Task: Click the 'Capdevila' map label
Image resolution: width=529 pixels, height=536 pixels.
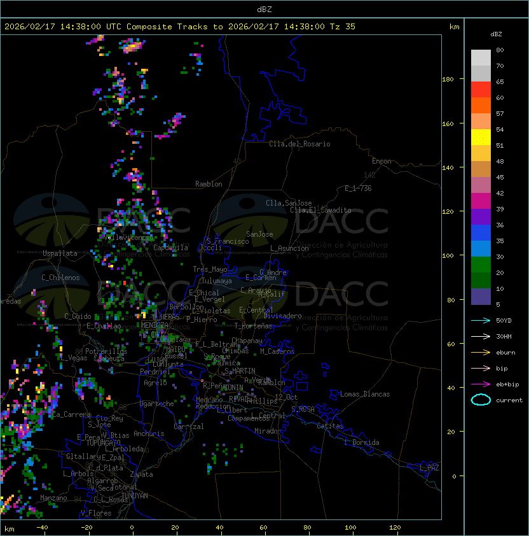Action: (x=170, y=248)
